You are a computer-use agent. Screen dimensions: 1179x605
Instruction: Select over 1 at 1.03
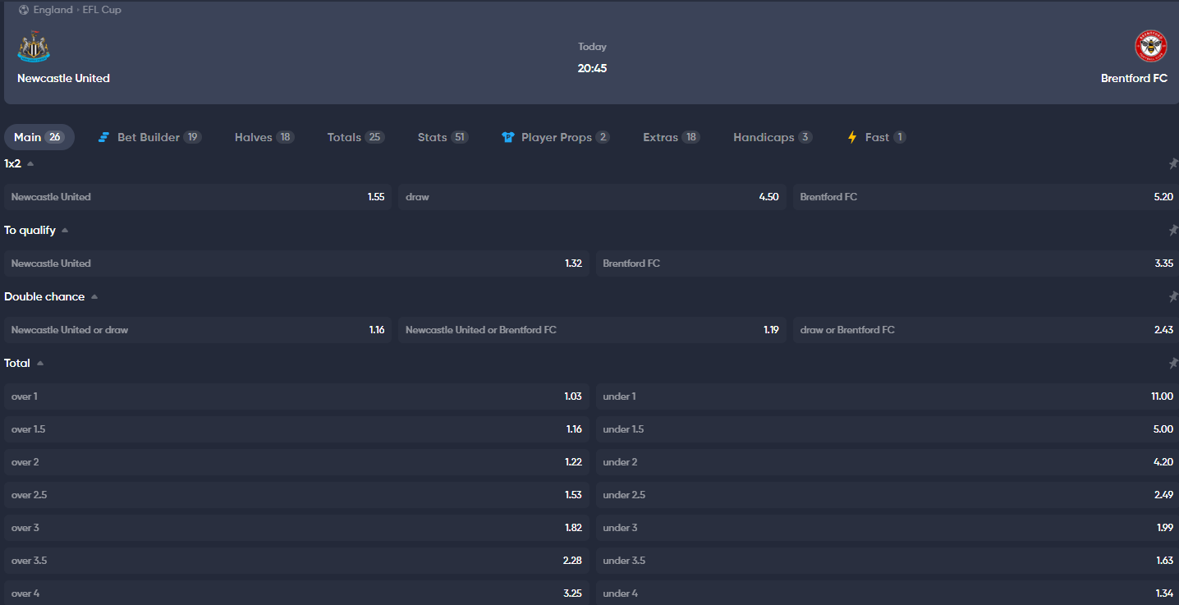296,396
